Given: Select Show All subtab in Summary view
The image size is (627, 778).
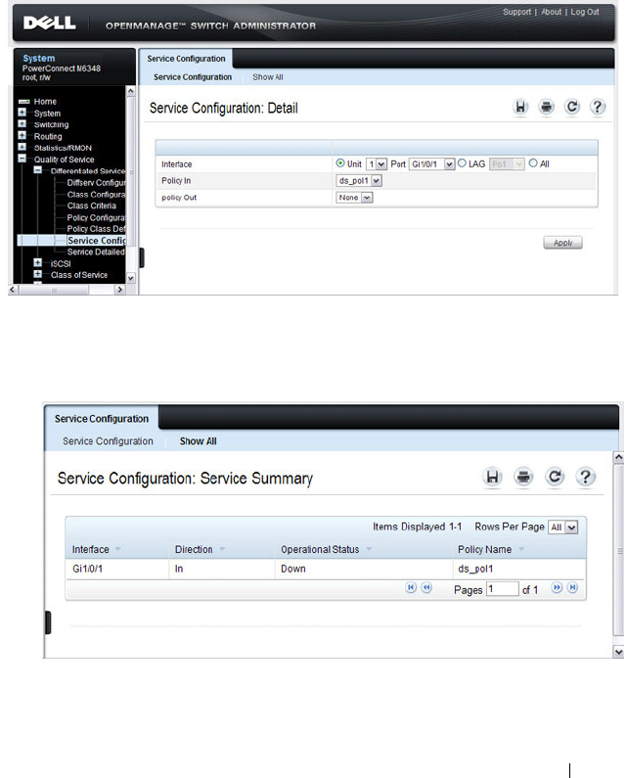Looking at the screenshot, I should [x=198, y=441].
